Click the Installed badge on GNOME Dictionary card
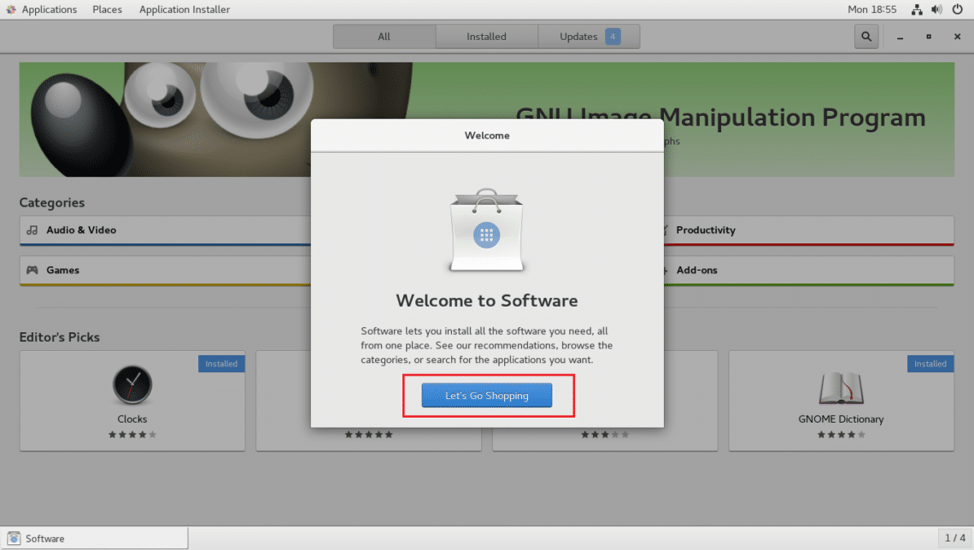 tap(930, 364)
